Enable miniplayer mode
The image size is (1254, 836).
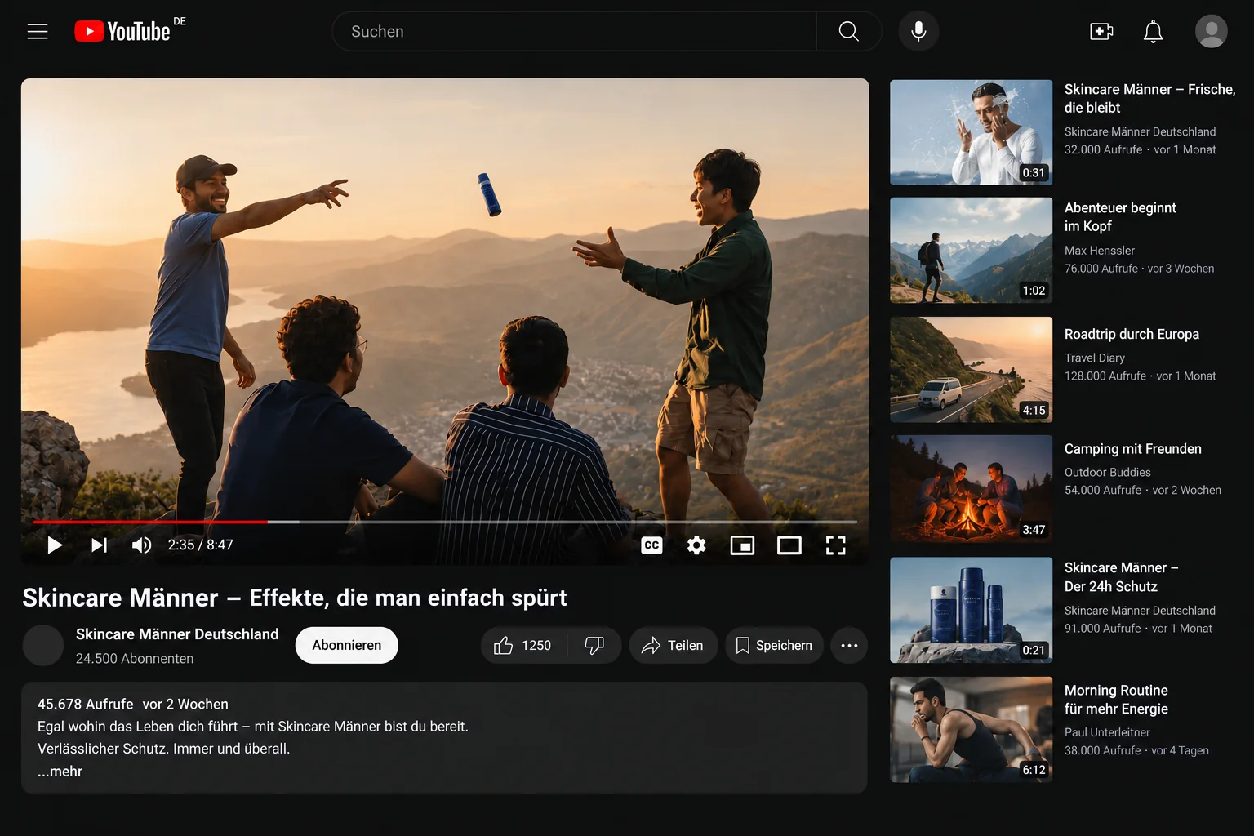742,545
